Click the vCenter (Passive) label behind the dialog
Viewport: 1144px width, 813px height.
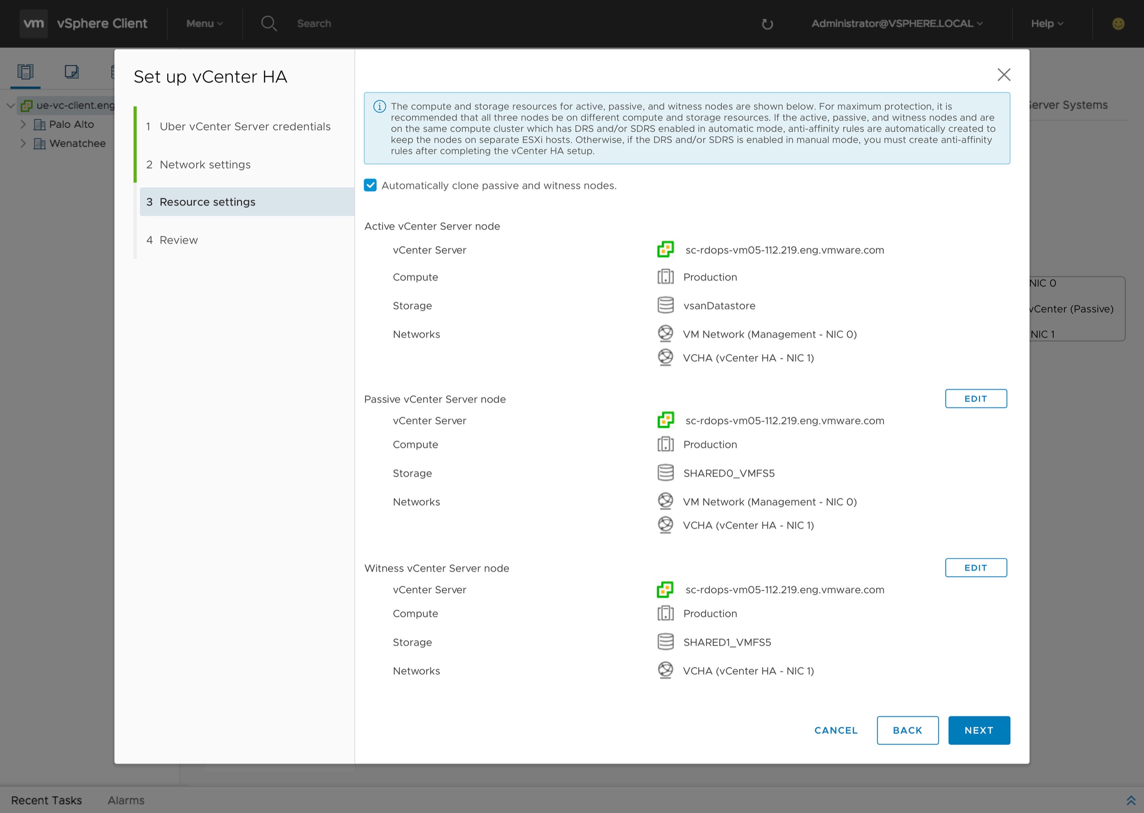(1072, 309)
